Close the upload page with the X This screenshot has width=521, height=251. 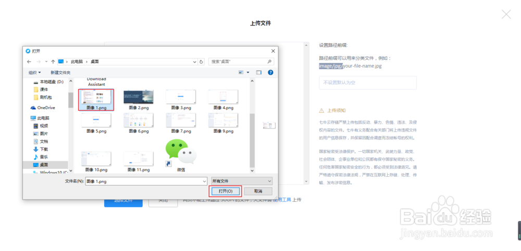(506, 14)
